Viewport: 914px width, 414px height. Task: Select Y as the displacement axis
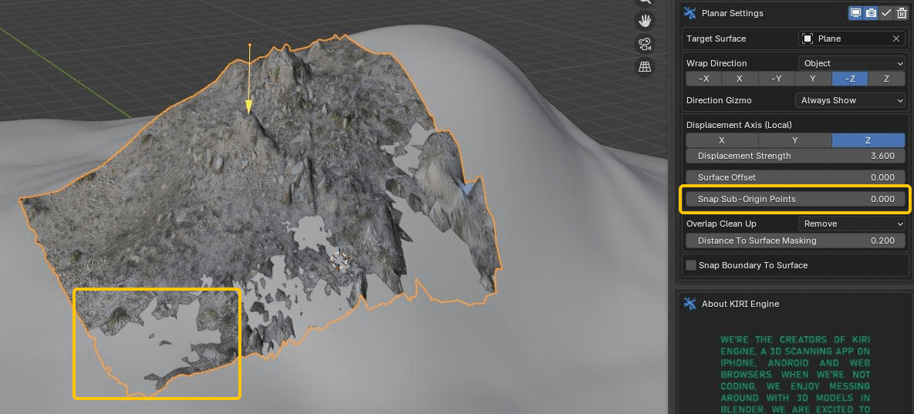point(795,140)
